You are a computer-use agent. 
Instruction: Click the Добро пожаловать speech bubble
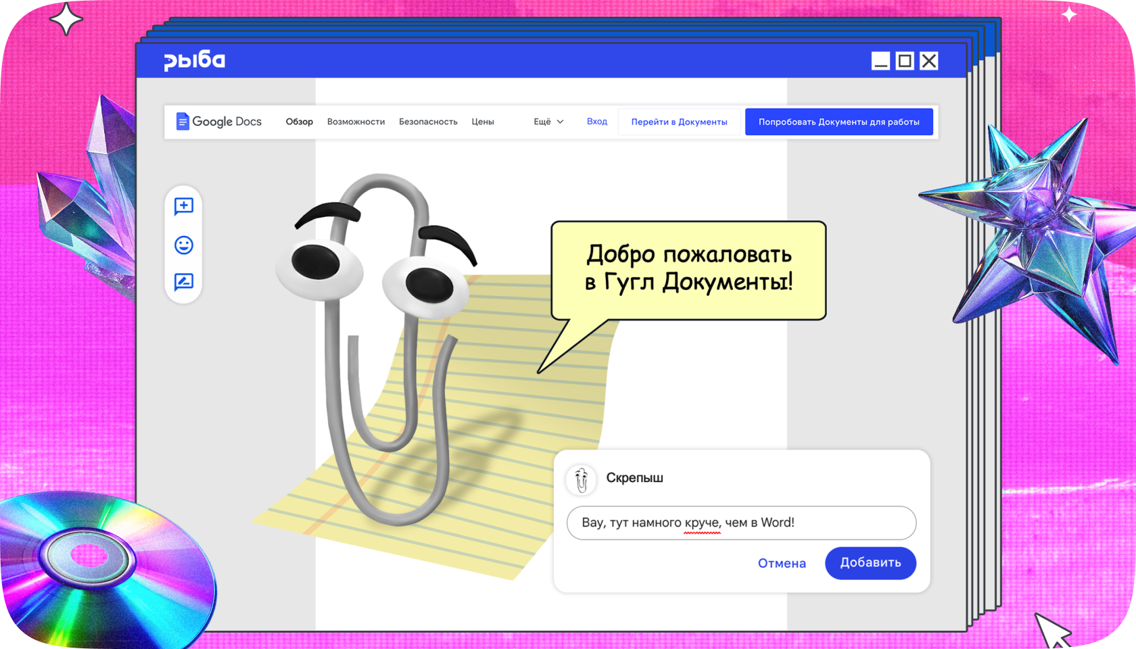pos(688,270)
